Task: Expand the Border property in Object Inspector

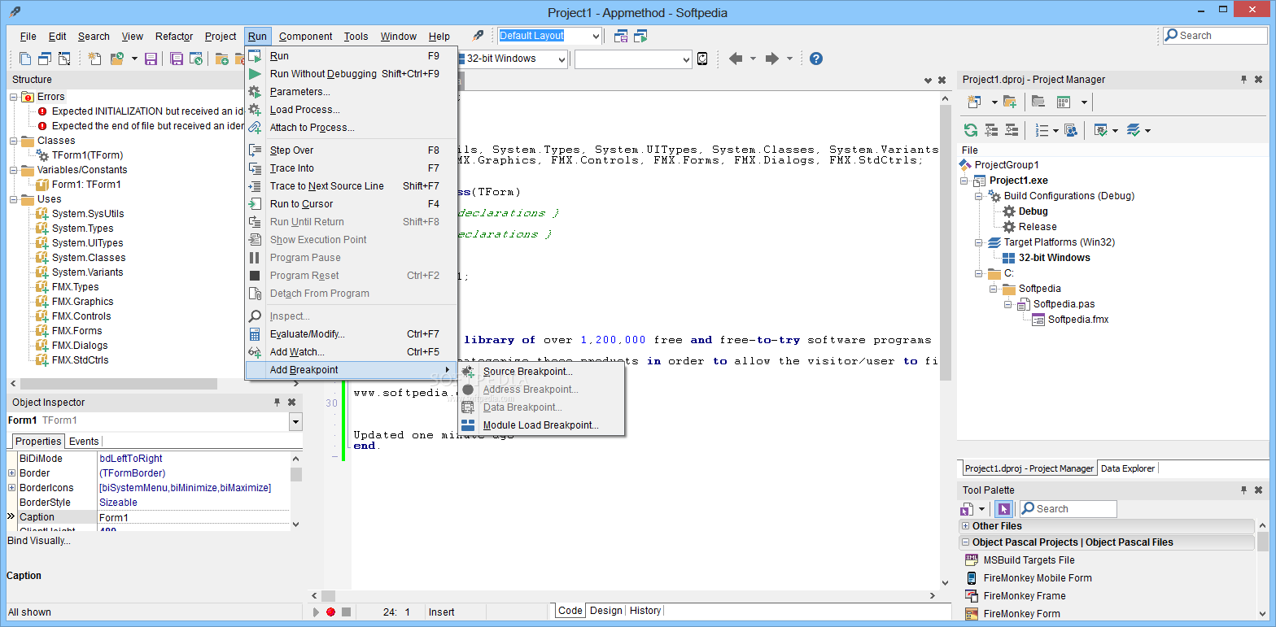Action: coord(11,473)
